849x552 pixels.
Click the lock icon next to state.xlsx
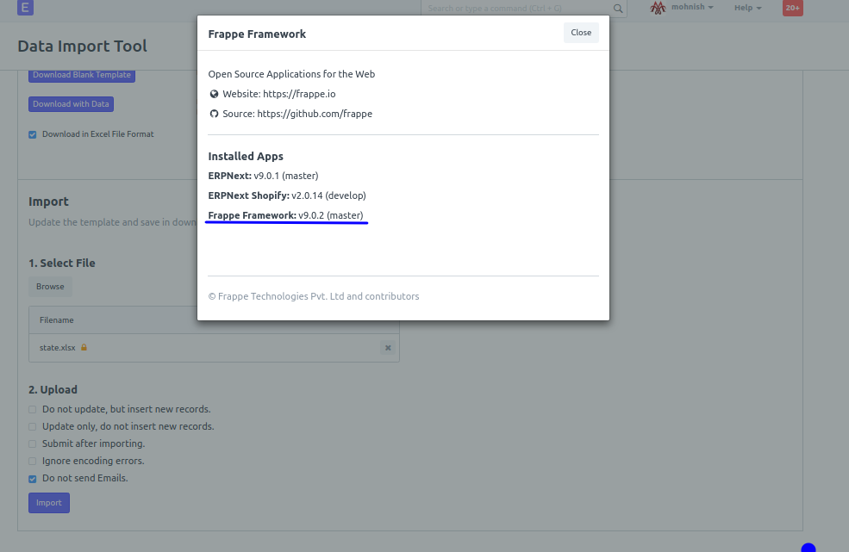84,348
